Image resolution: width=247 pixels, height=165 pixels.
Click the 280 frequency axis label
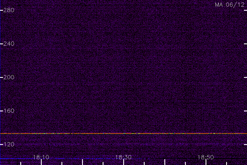click(x=9, y=10)
